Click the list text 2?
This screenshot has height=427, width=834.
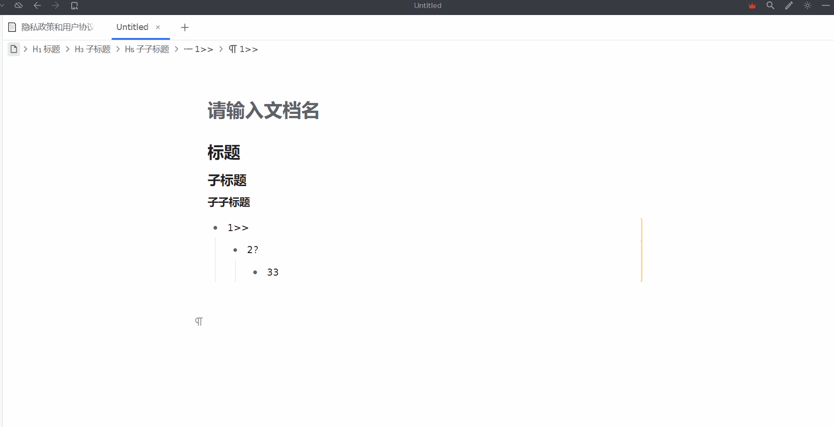pos(253,250)
